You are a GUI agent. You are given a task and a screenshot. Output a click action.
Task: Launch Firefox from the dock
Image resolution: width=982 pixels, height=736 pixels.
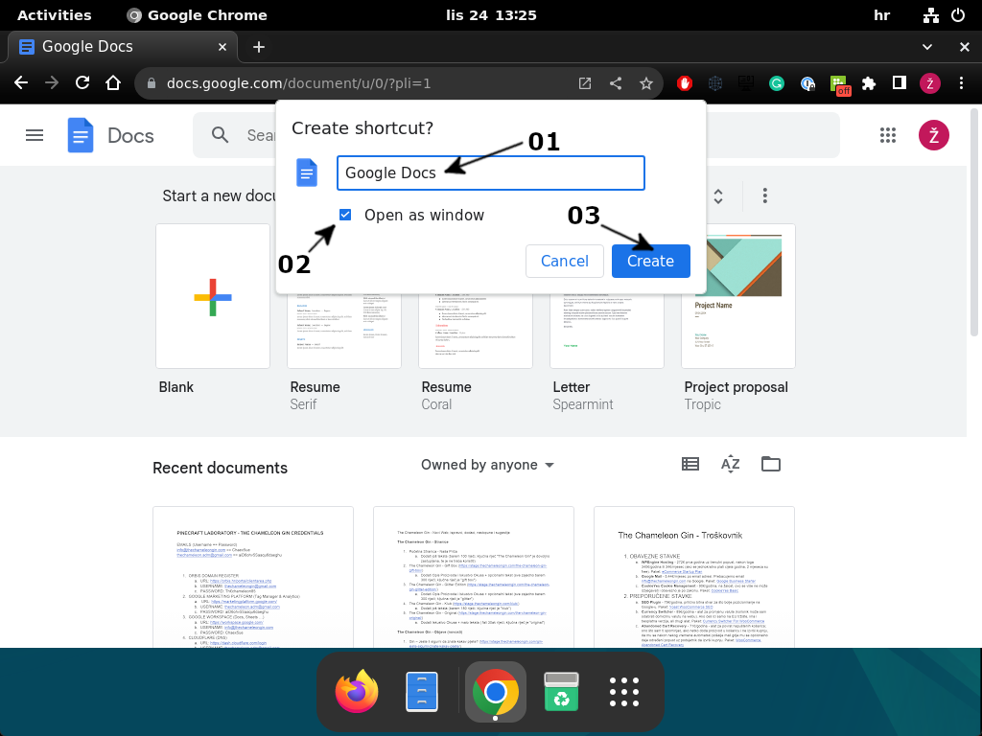coord(357,692)
